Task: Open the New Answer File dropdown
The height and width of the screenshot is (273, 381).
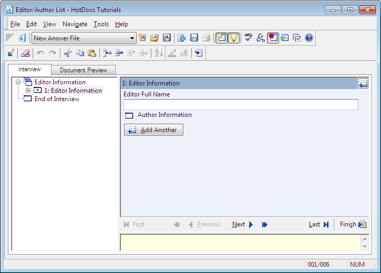Action: (x=132, y=38)
